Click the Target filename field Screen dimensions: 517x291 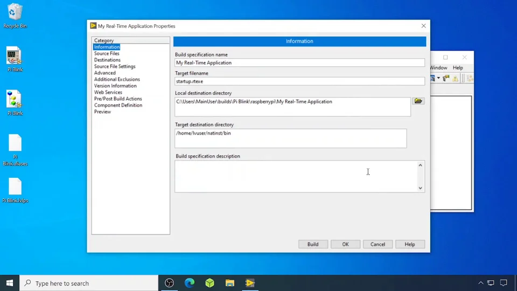point(299,81)
